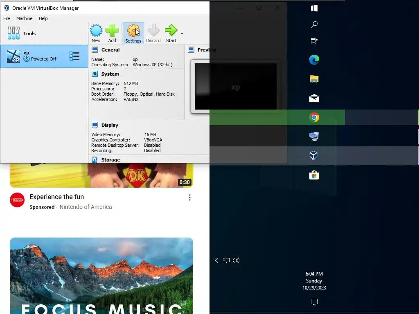Click the Add machine toolbar icon

[x=112, y=33]
